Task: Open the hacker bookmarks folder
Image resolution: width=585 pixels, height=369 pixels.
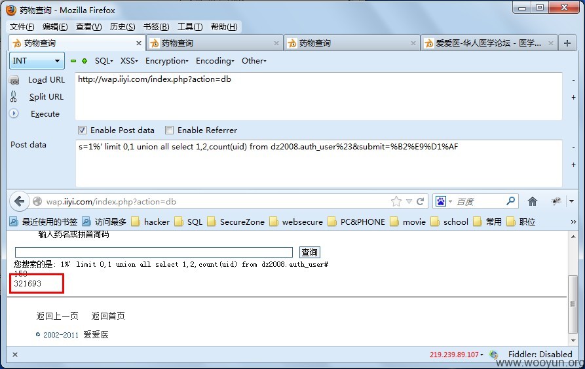Action: click(x=151, y=222)
